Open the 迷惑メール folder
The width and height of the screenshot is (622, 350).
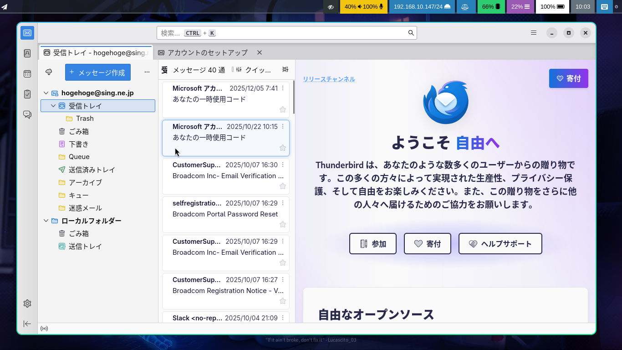(98, 208)
